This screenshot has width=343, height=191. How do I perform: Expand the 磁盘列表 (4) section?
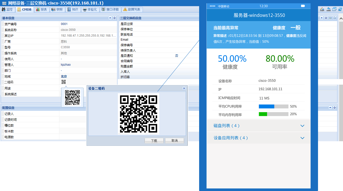pyautogui.click(x=258, y=126)
